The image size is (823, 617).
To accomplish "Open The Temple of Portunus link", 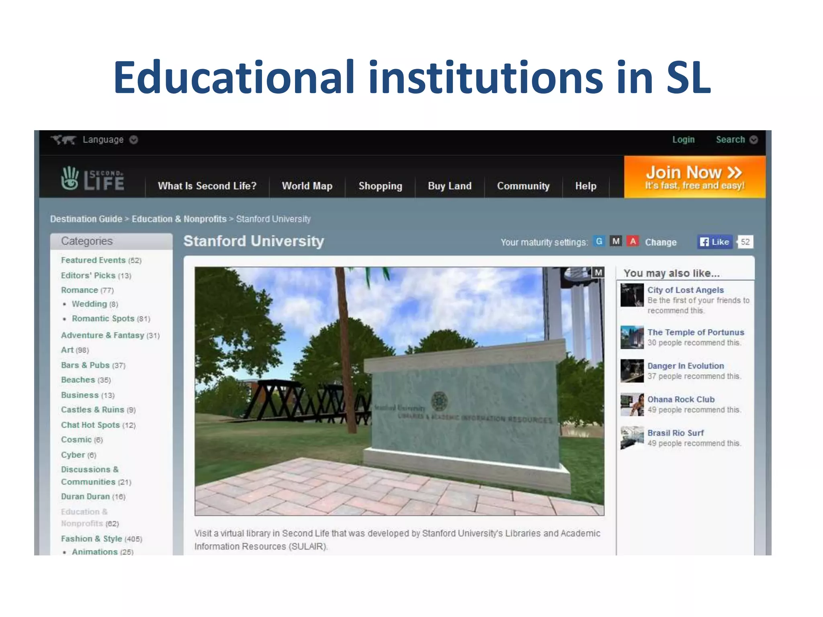I will pos(696,332).
